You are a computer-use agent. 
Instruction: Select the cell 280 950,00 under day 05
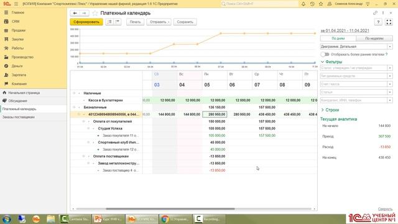215,114
